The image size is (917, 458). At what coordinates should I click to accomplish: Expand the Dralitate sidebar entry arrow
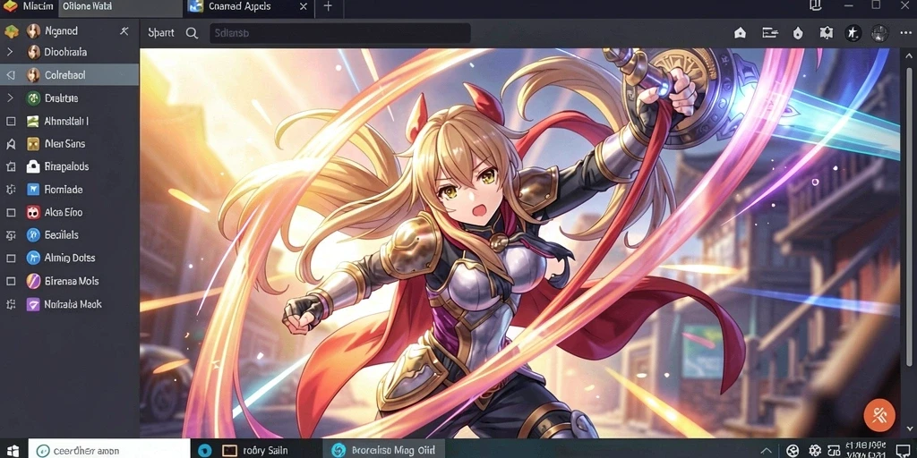pos(9,98)
